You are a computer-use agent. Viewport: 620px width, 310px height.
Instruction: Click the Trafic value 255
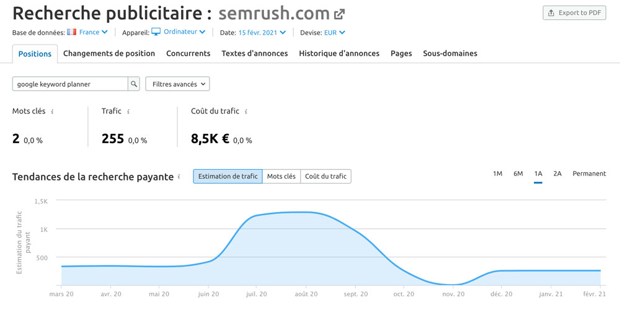coord(113,139)
